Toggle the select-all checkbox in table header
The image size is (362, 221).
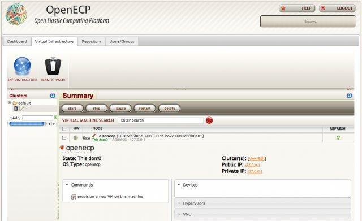[64, 129]
